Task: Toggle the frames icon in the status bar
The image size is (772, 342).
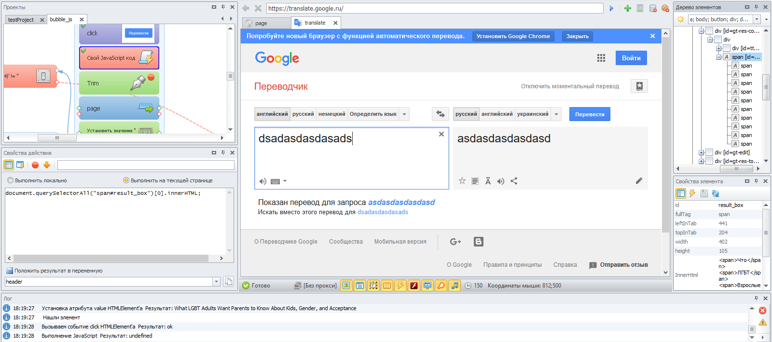Action: (x=373, y=286)
